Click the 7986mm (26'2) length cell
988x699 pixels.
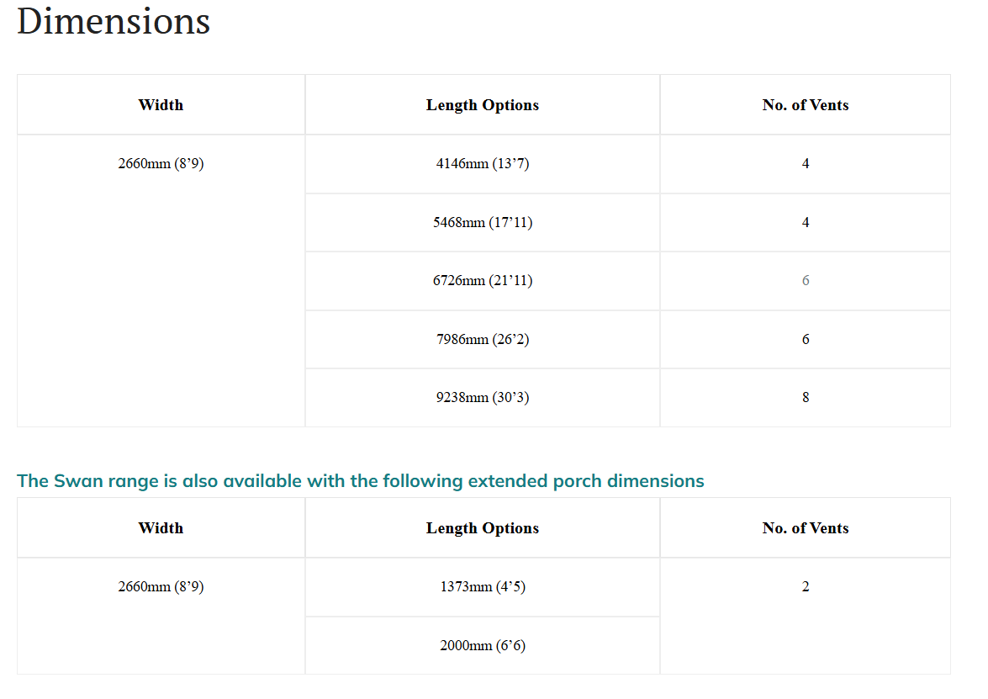tap(483, 339)
